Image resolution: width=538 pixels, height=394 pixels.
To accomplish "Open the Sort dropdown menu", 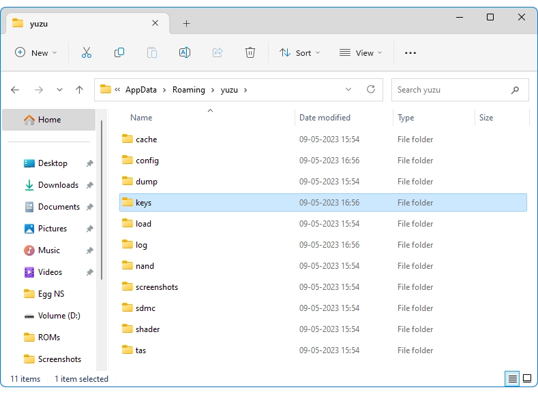I will [299, 52].
